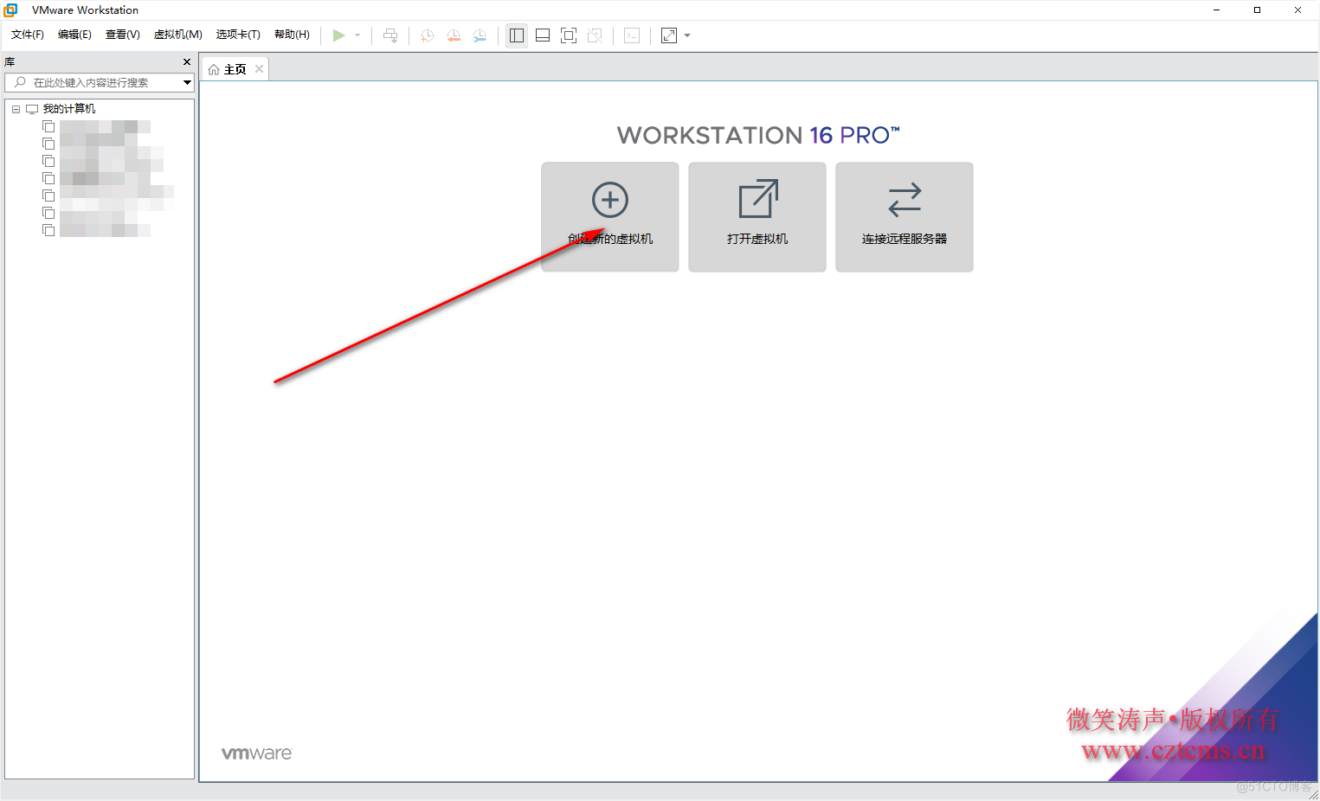Open the 选项卡(T) menu
The width and height of the screenshot is (1320, 801).
238,35
